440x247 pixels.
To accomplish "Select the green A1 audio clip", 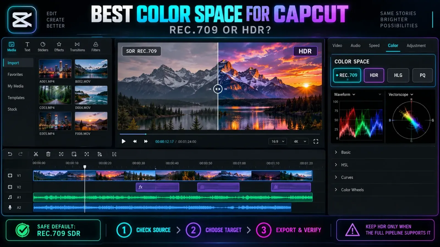I will [173, 197].
